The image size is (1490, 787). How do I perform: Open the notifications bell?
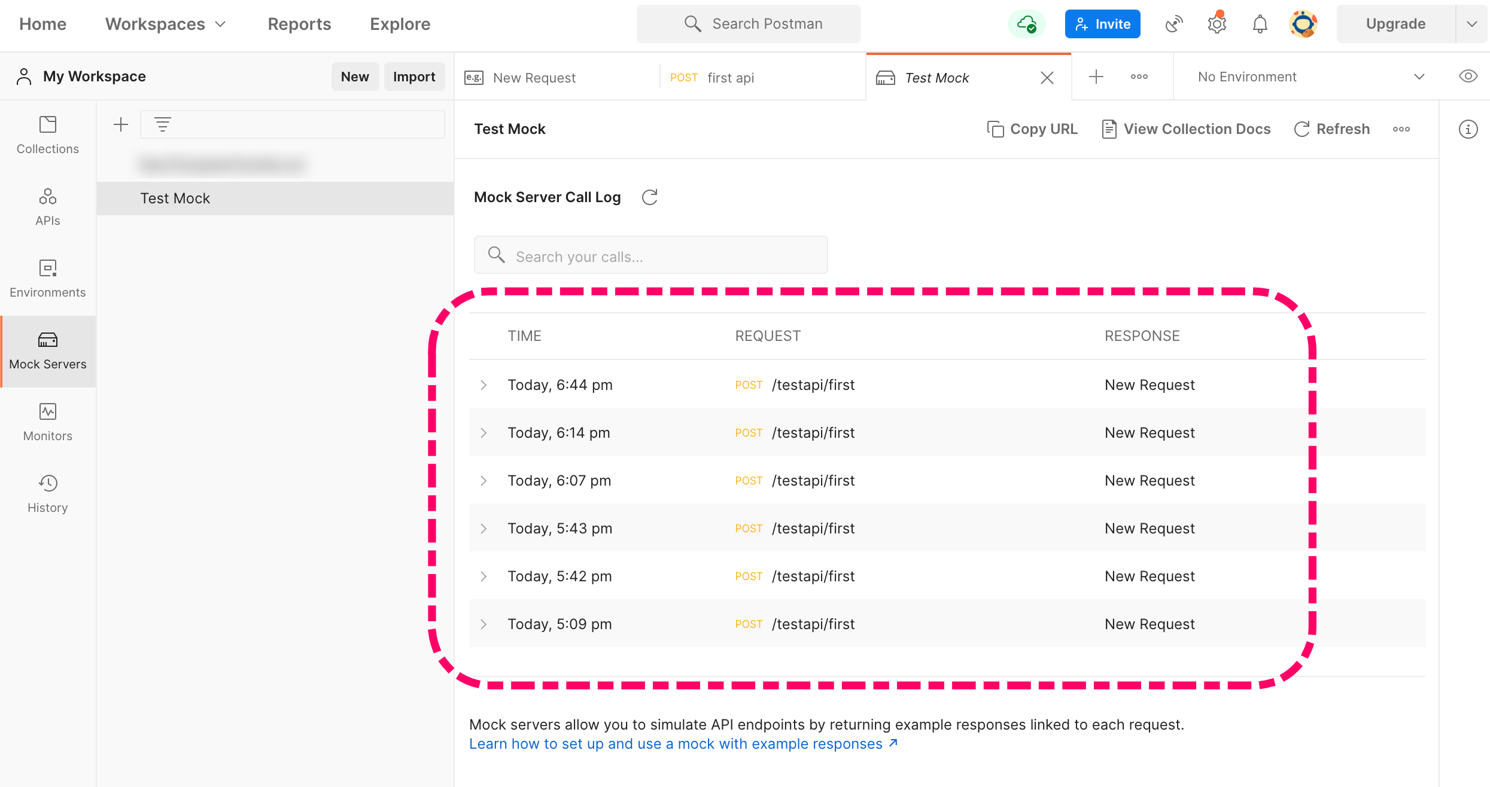click(1260, 24)
